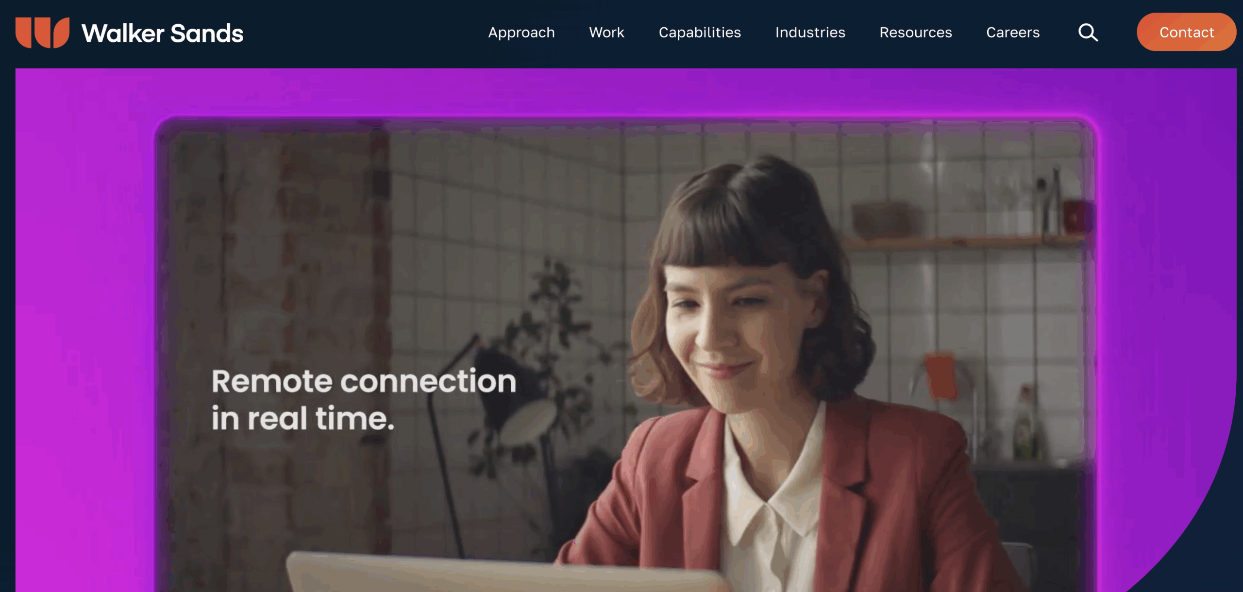Open the search magnifying glass icon
Image resolution: width=1243 pixels, height=592 pixels.
pos(1088,33)
